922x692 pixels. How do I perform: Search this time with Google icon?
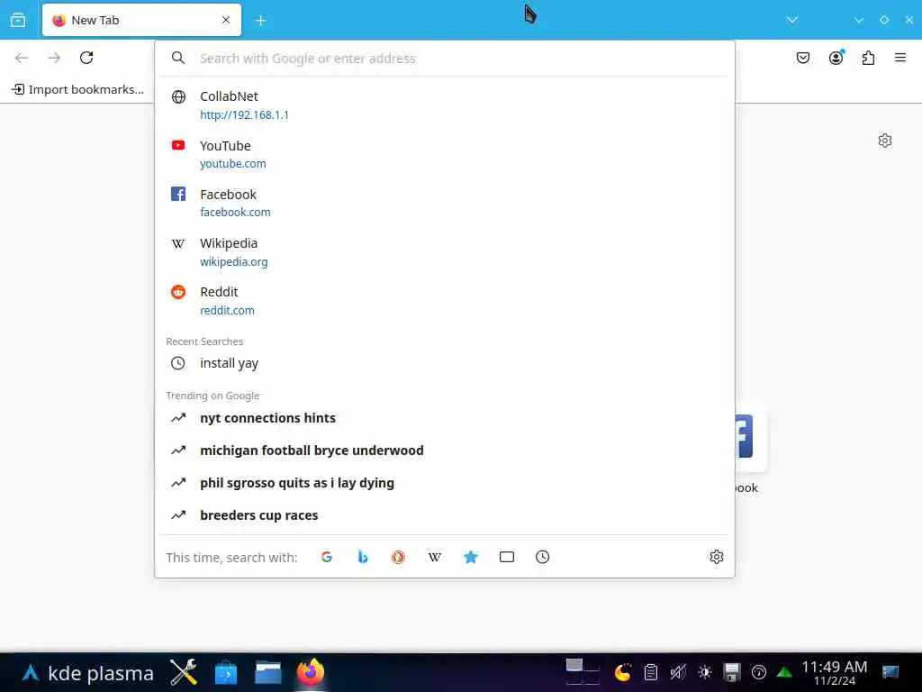click(x=327, y=557)
